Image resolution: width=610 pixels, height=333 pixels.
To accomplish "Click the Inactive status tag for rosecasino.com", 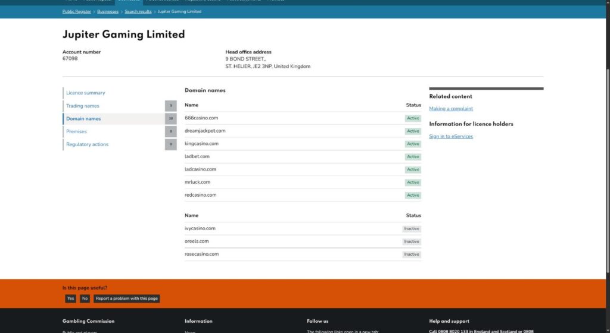I will 412,255.
